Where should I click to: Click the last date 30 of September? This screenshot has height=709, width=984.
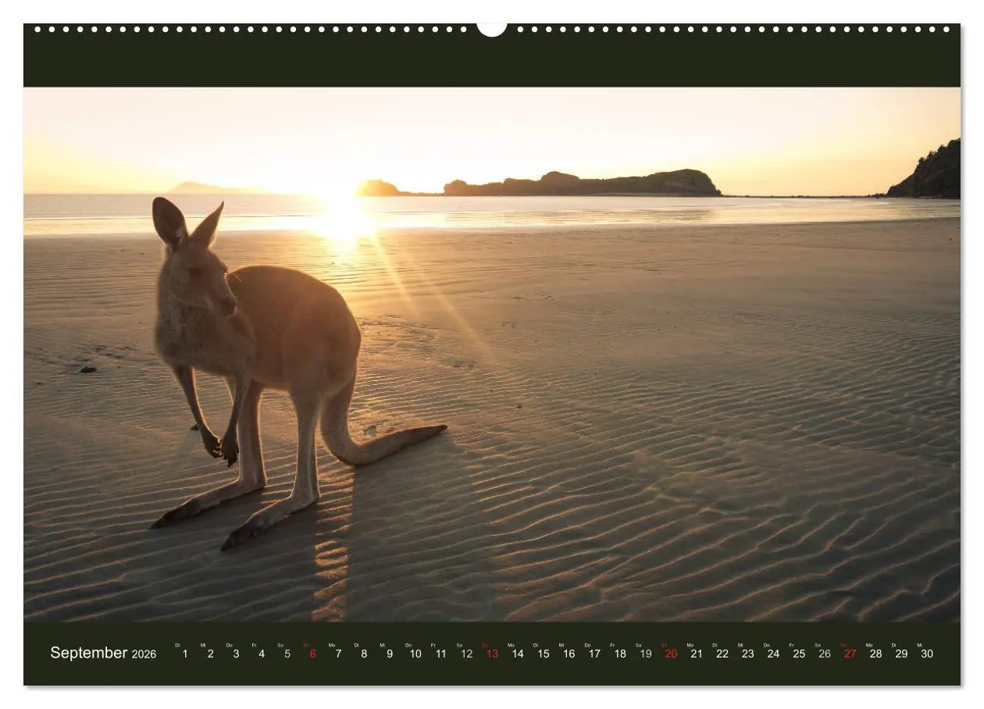tap(926, 654)
